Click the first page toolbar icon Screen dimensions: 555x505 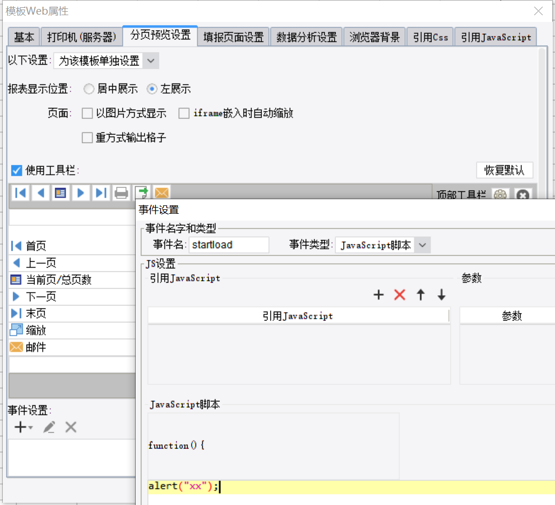[x=21, y=193]
